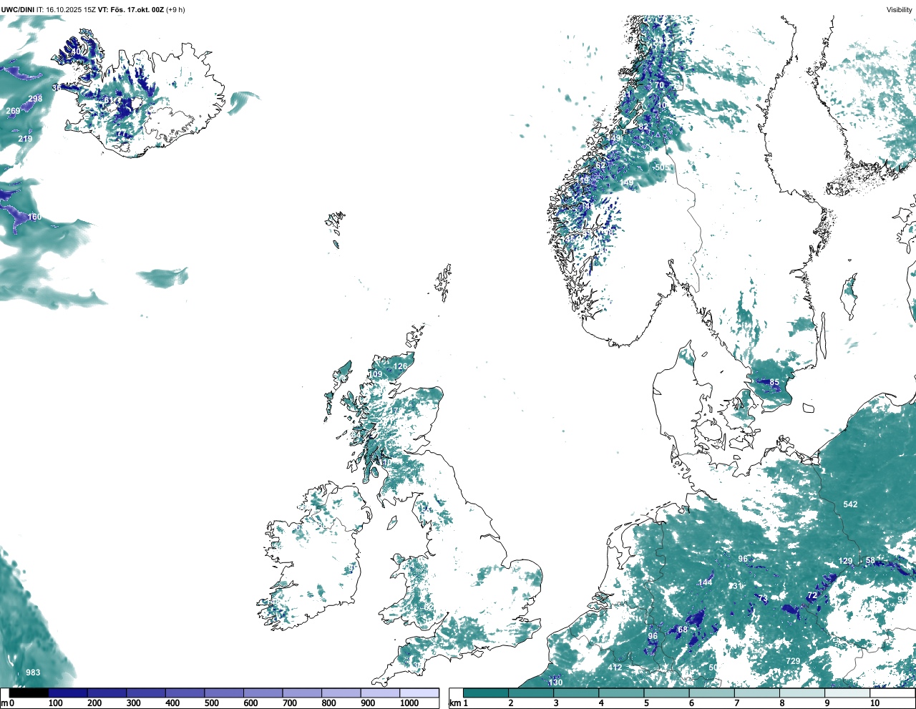Click the 9–10 km palest swatch

(x=847, y=693)
